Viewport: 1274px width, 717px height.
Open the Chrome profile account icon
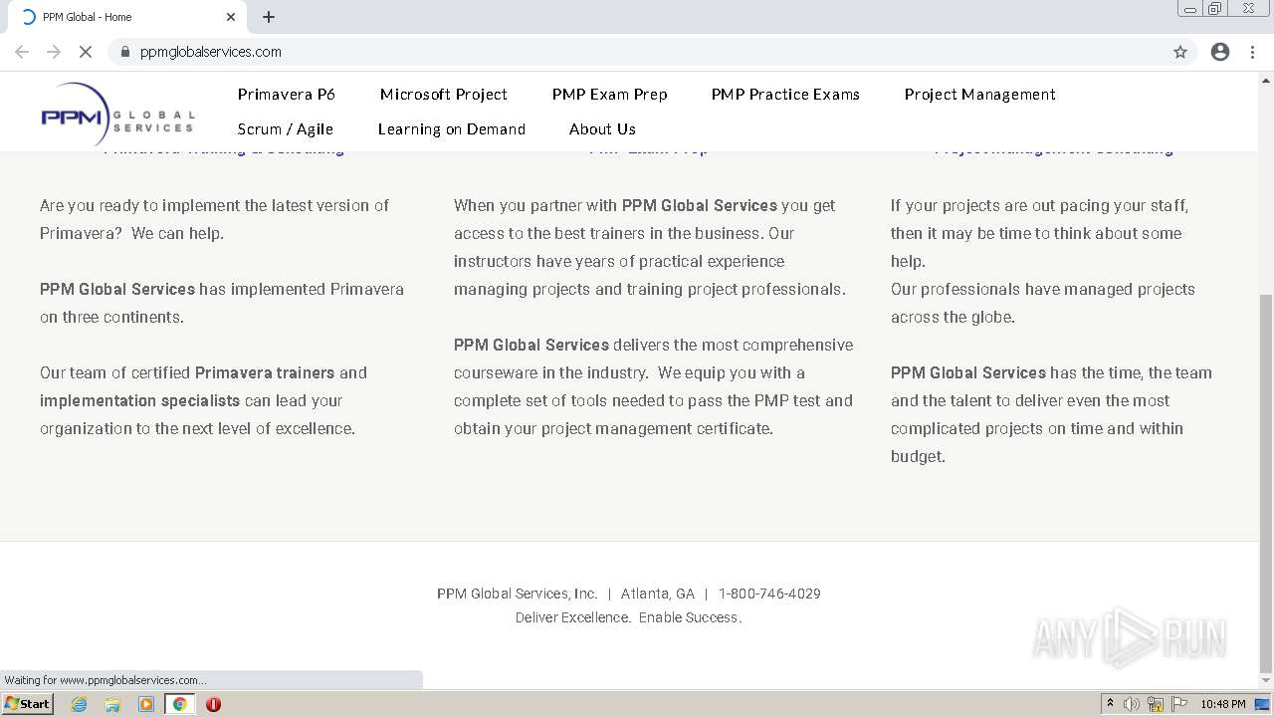click(1220, 52)
